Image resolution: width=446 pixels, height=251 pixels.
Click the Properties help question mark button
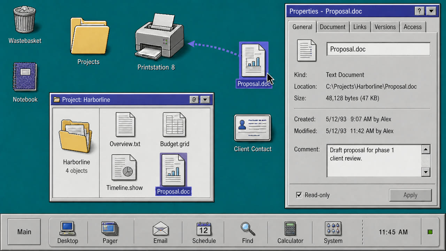(x=420, y=11)
